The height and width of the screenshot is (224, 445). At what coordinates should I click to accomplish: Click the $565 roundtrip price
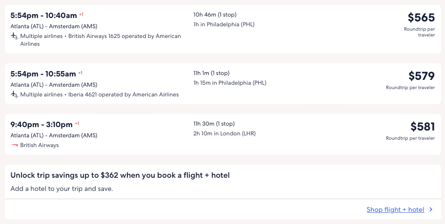421,18
